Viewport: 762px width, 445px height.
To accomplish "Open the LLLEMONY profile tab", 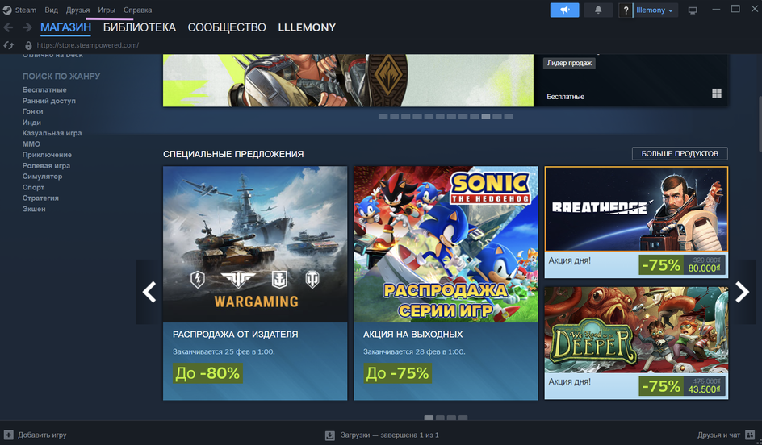I will tap(307, 27).
